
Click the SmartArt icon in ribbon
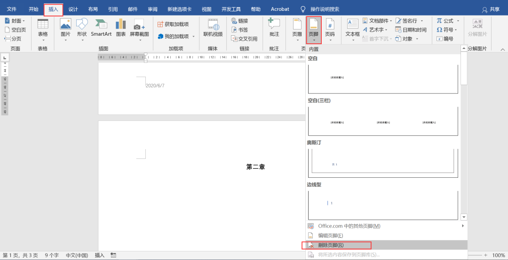coord(101,24)
